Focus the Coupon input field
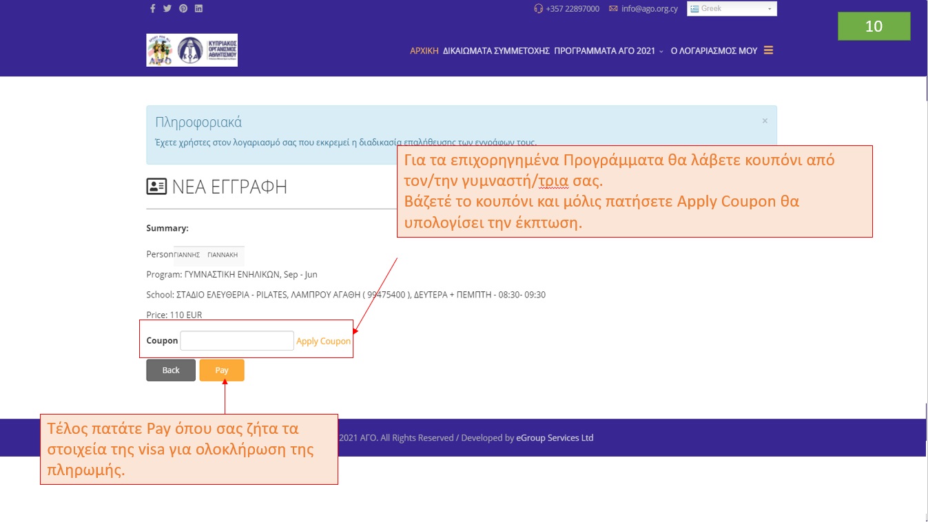The height and width of the screenshot is (522, 928). [237, 341]
